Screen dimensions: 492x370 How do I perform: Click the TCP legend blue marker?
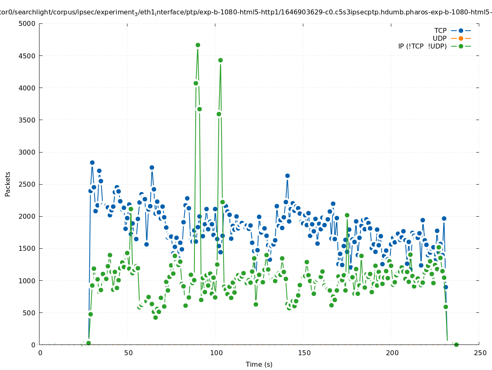point(461,30)
